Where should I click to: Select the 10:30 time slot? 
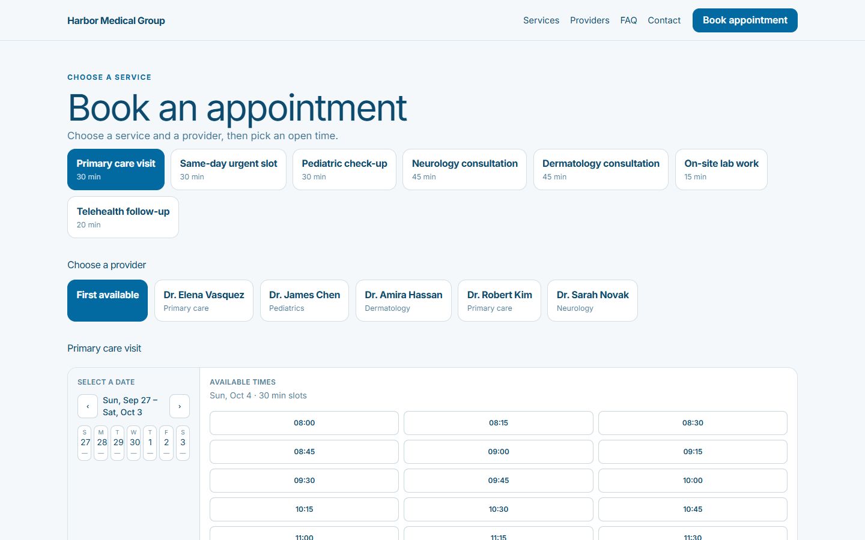[499, 509]
